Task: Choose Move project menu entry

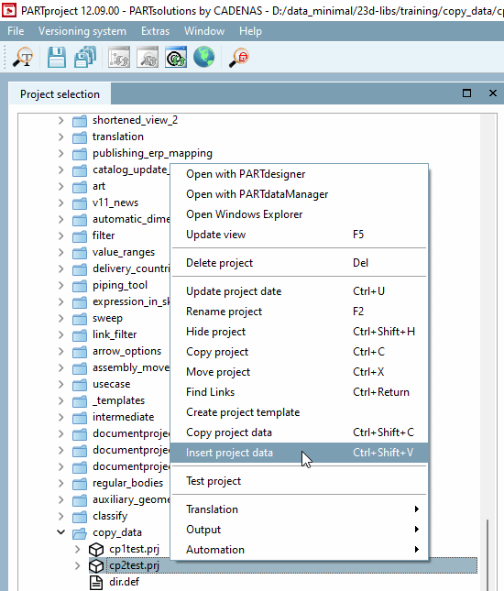Action: click(x=300, y=372)
